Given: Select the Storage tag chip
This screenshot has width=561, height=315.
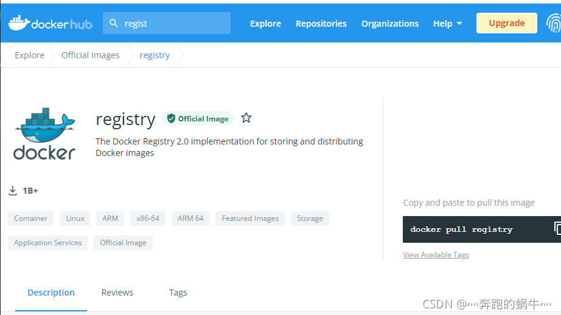Looking at the screenshot, I should coord(310,218).
